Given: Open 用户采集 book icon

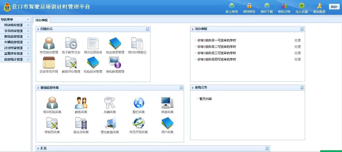Looking at the screenshot, I should (x=167, y=123).
